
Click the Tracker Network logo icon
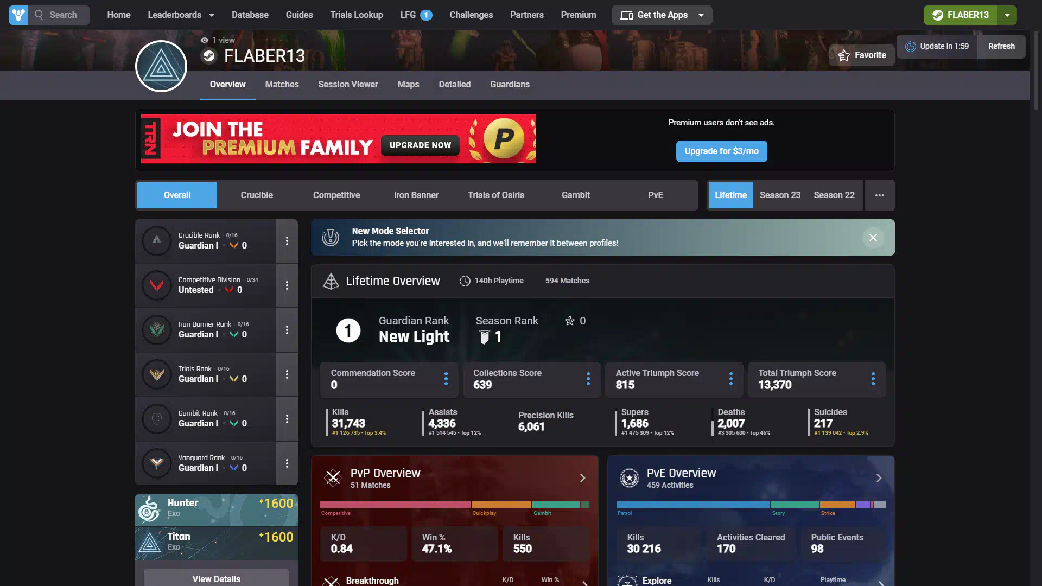(x=18, y=15)
